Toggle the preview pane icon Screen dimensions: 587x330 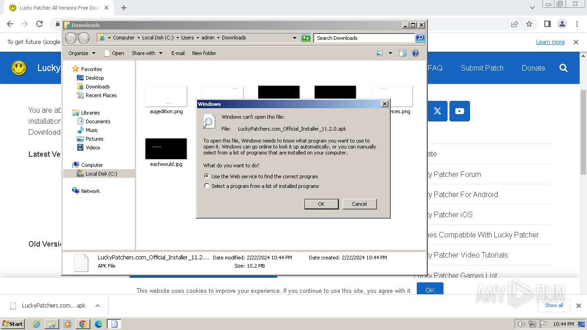click(x=403, y=53)
